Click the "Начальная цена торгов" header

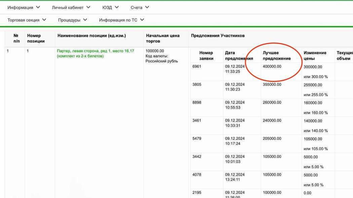(163, 38)
